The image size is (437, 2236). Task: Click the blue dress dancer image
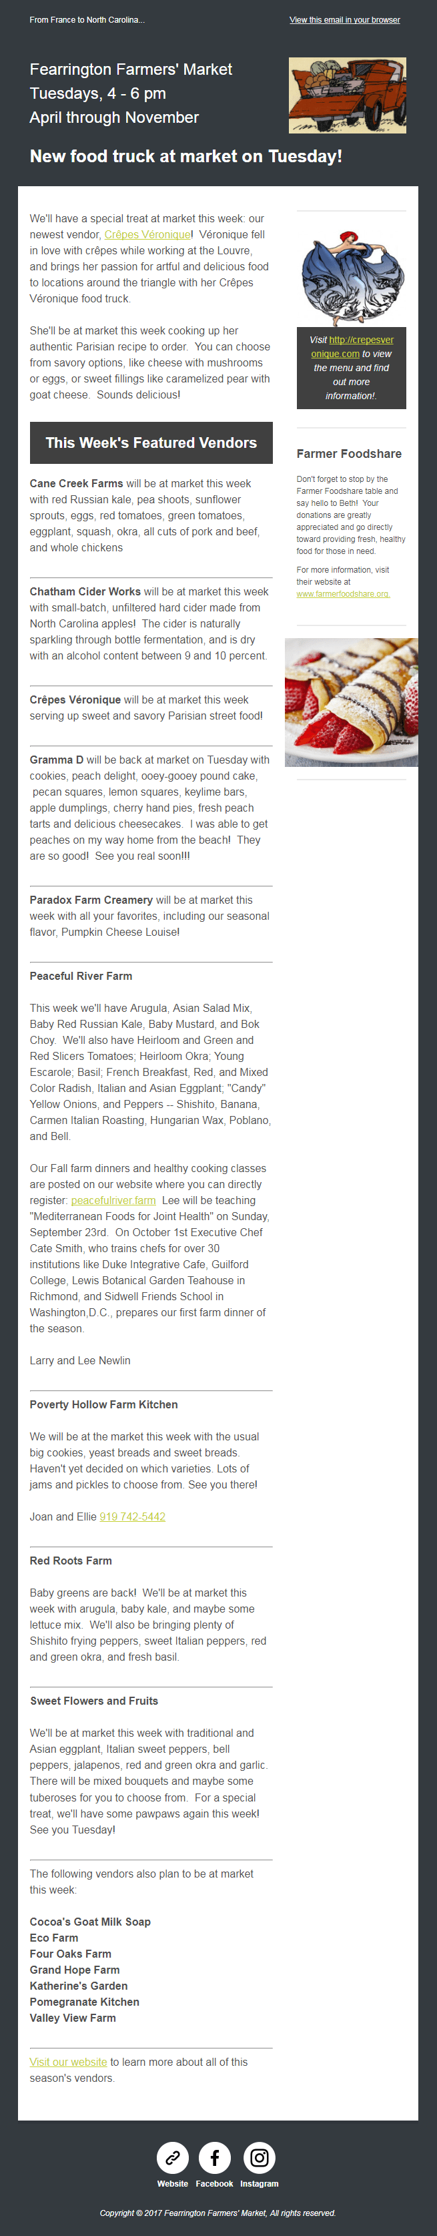pos(350,277)
